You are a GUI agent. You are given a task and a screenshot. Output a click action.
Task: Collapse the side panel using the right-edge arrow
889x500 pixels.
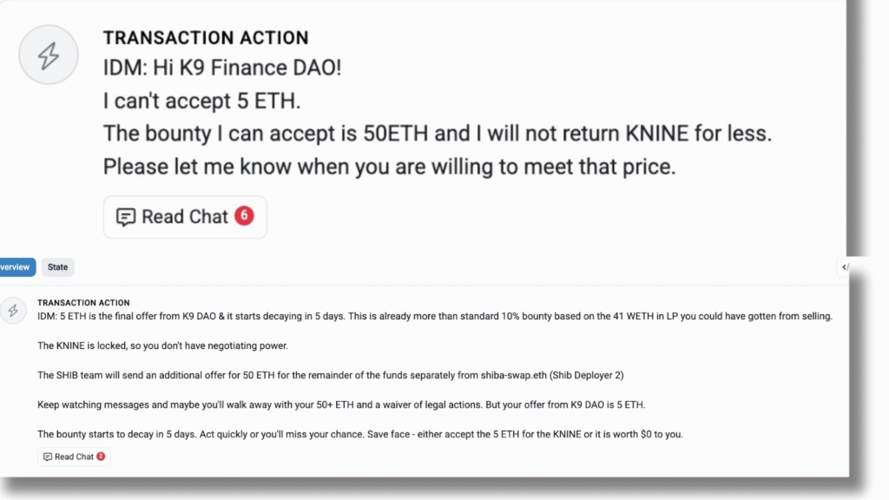click(845, 267)
